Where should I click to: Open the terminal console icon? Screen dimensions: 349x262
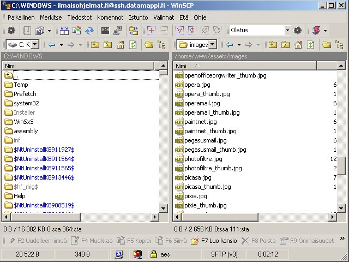[105, 31]
